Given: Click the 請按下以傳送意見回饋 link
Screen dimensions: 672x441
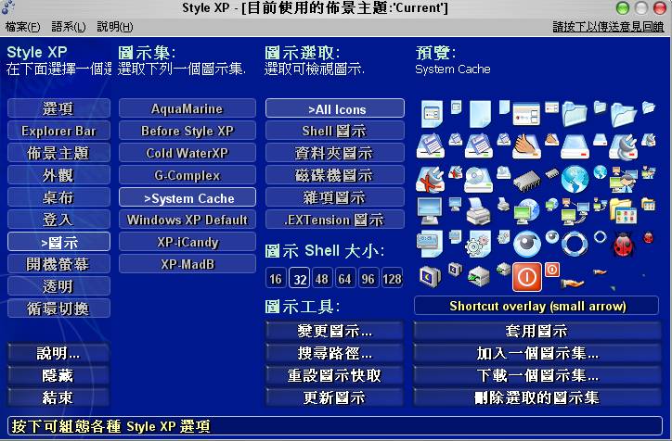Looking at the screenshot, I should click(608, 27).
